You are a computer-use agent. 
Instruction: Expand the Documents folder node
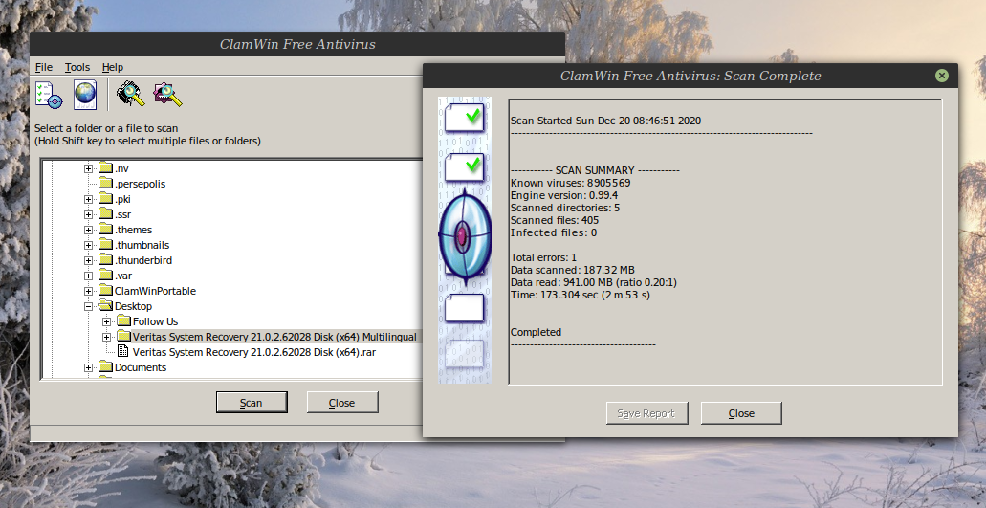coord(89,367)
